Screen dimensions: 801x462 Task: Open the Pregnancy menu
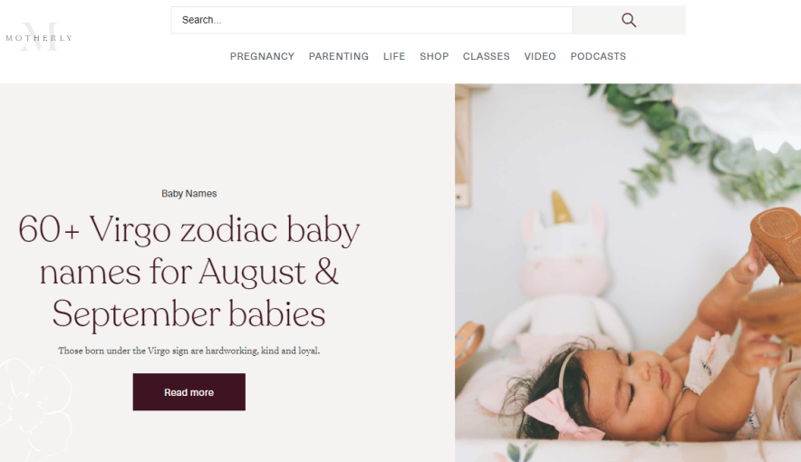point(262,56)
